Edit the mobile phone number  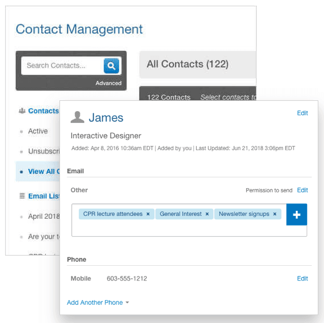tap(302, 279)
